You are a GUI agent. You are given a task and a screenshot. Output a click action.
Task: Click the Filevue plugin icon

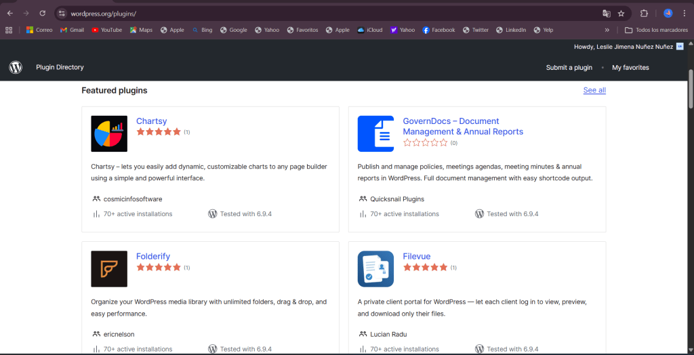point(375,269)
